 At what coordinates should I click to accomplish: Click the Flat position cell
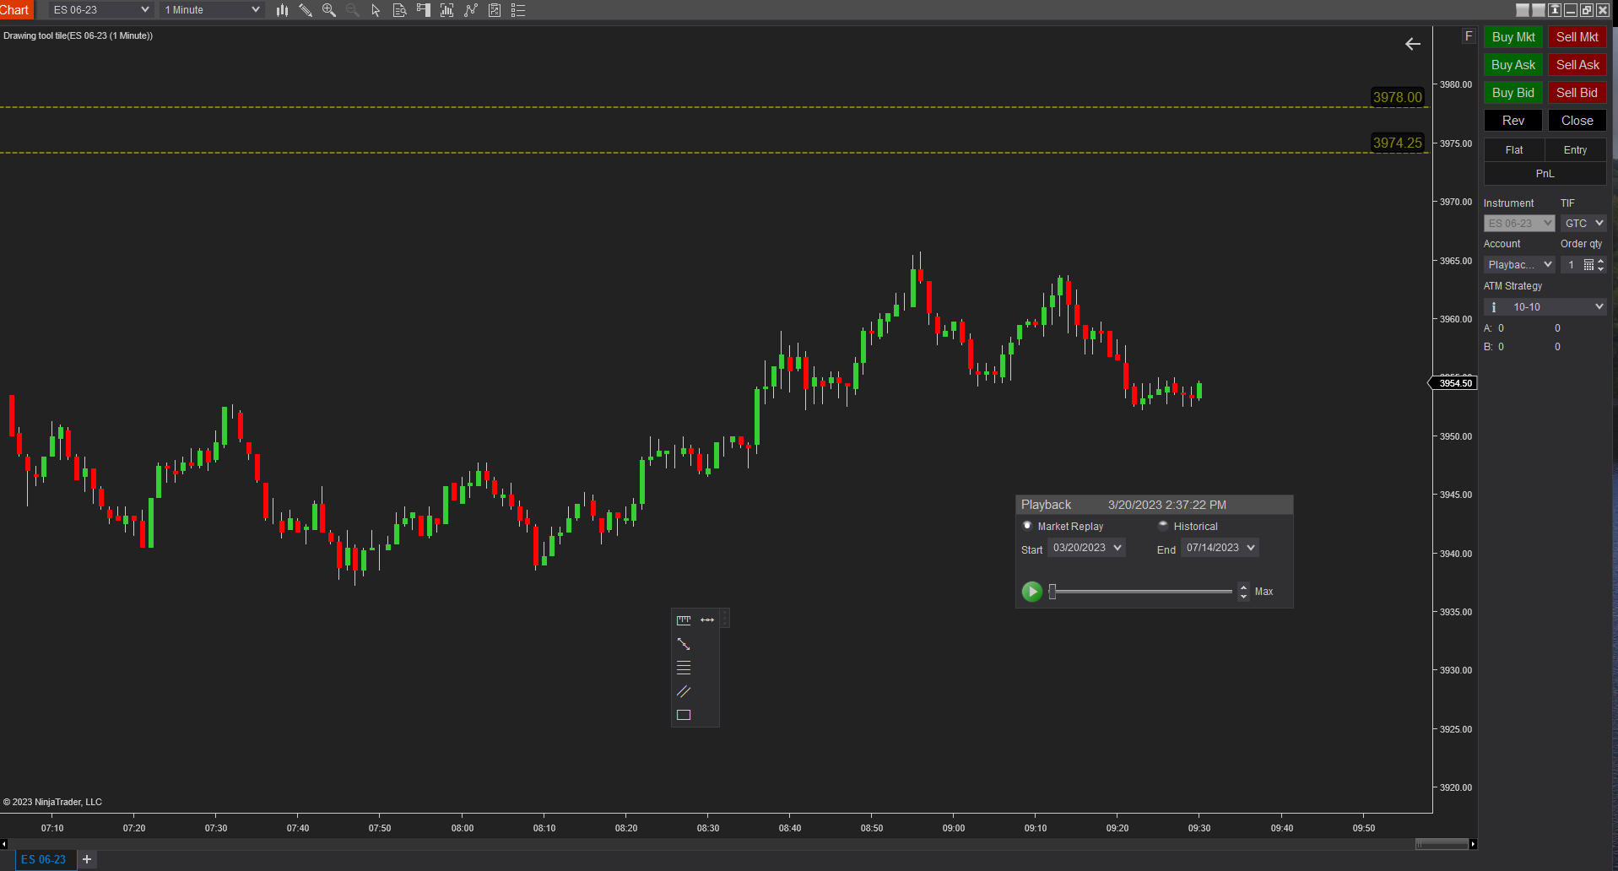coord(1514,150)
